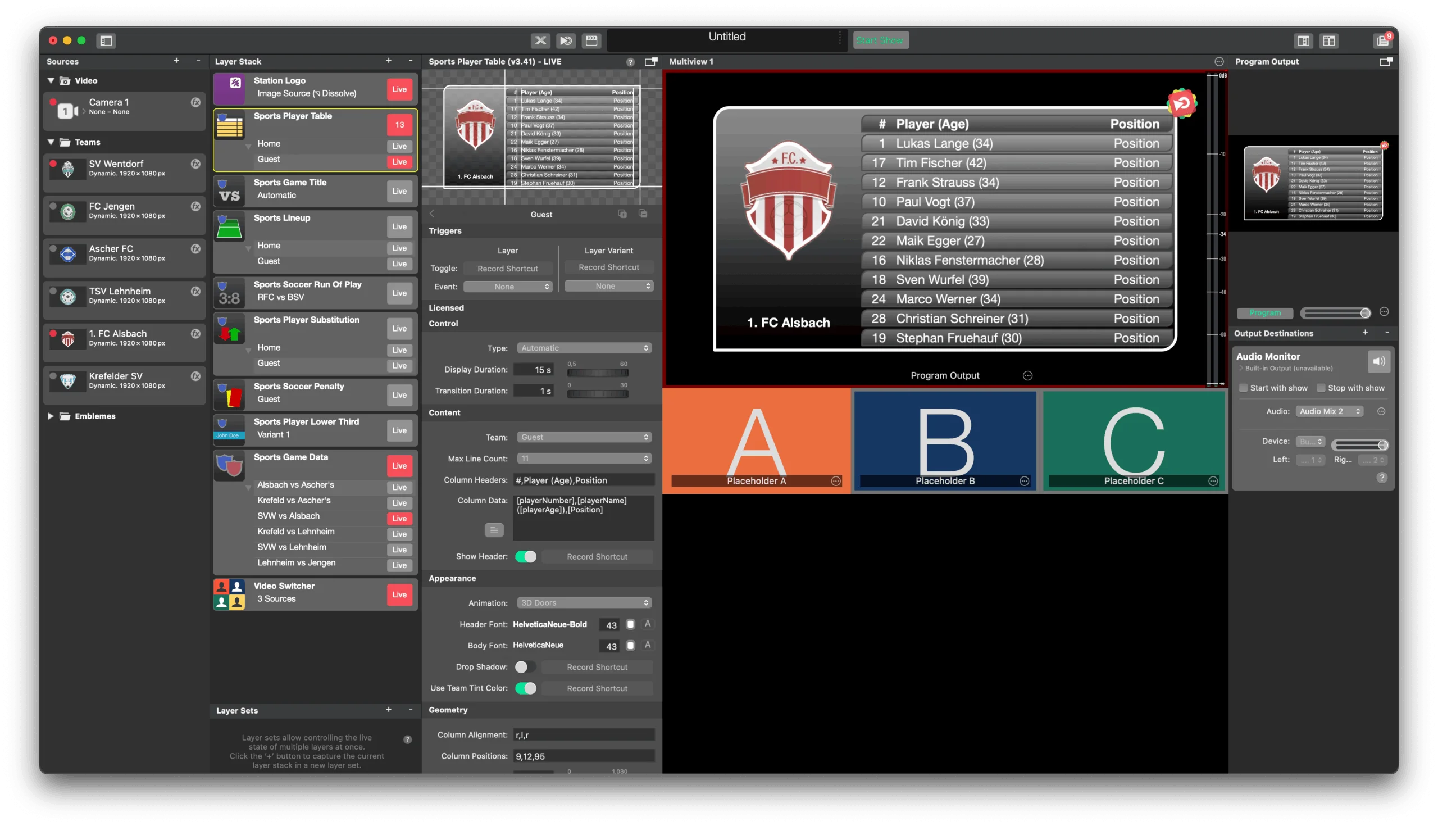Click the notifications icon with red badge
Viewport: 1438px width, 826px height.
[x=1382, y=40]
